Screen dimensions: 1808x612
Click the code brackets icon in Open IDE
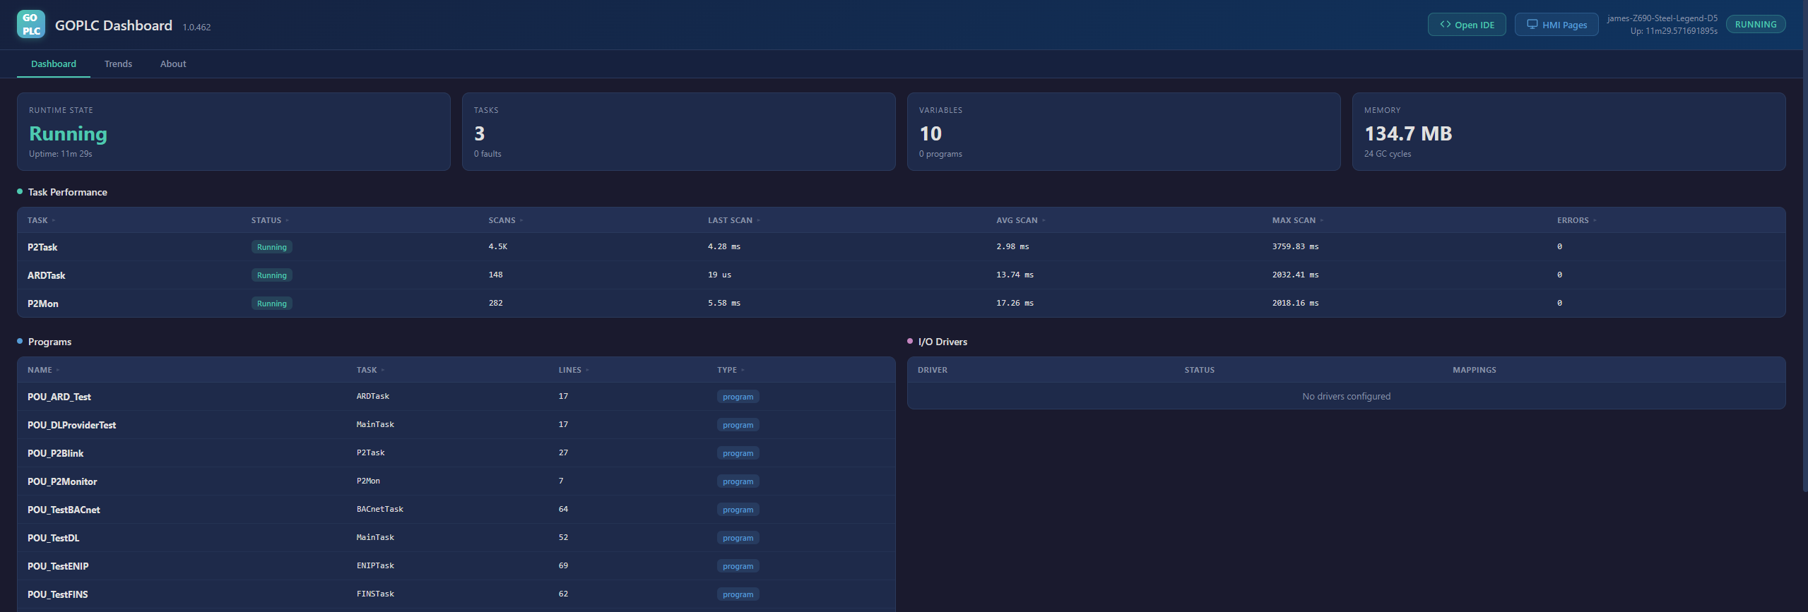1446,24
